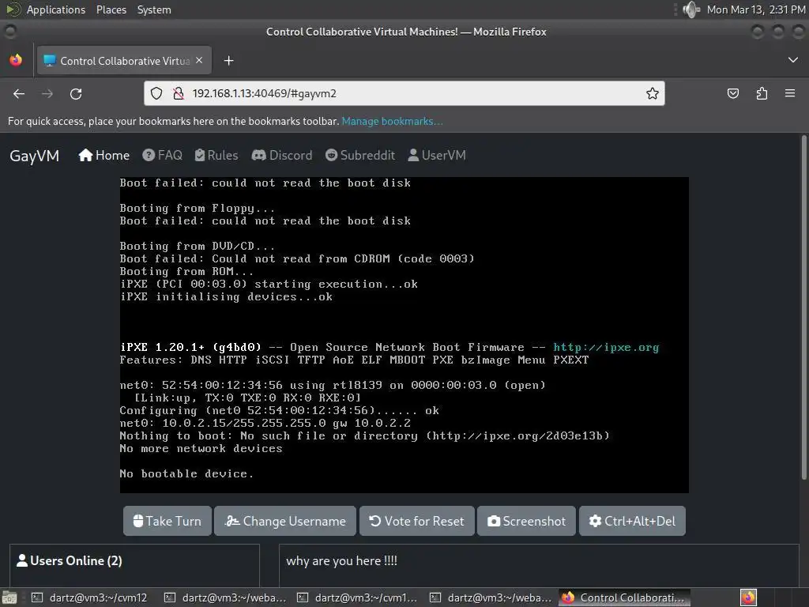Go to the Home nav link
The width and height of the screenshot is (809, 607).
(103, 156)
